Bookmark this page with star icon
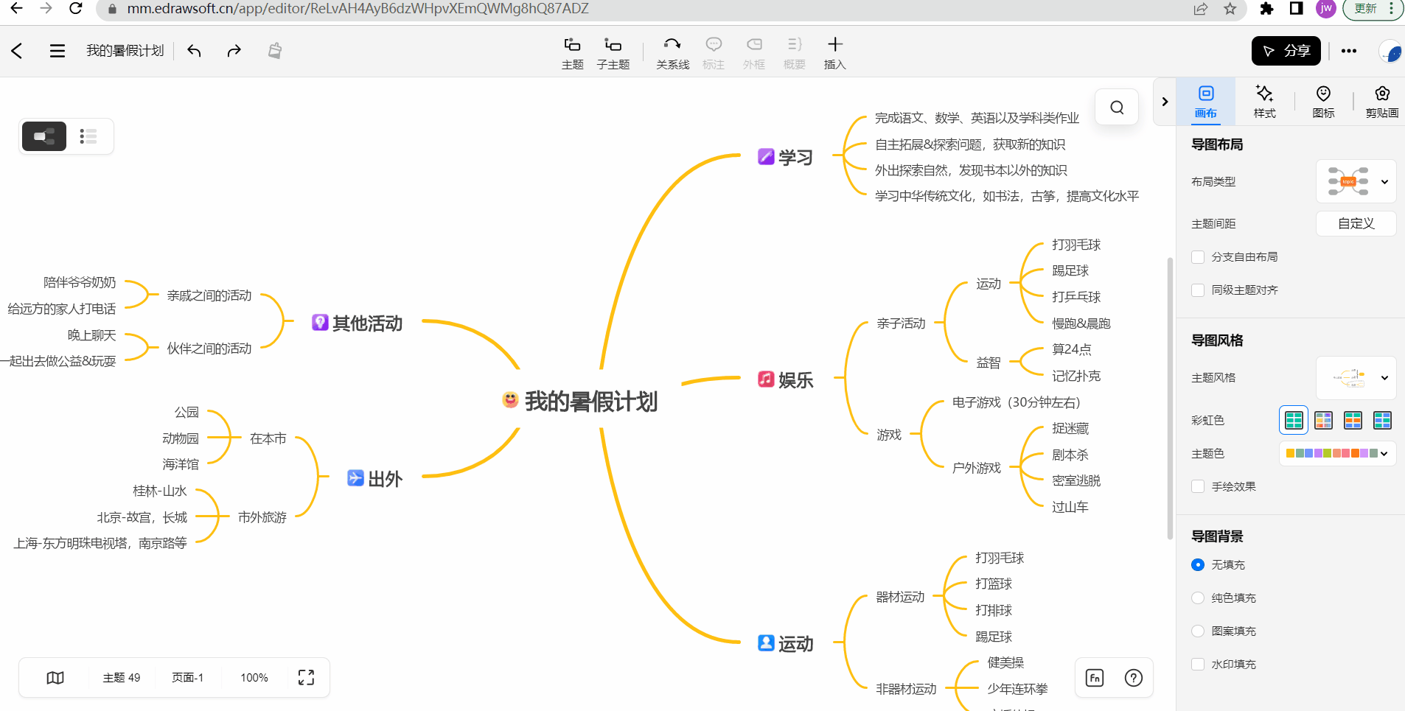The image size is (1405, 711). point(1230,9)
